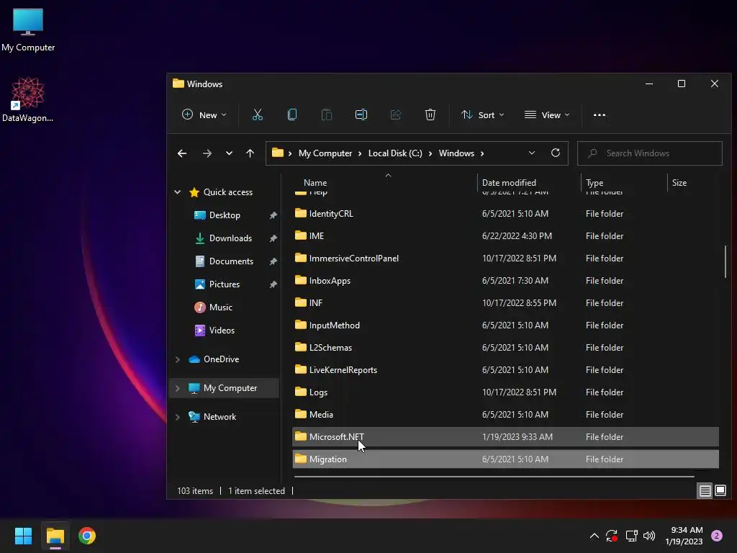This screenshot has height=553, width=737.
Task: Expand address bar history dropdown
Action: tap(532, 153)
